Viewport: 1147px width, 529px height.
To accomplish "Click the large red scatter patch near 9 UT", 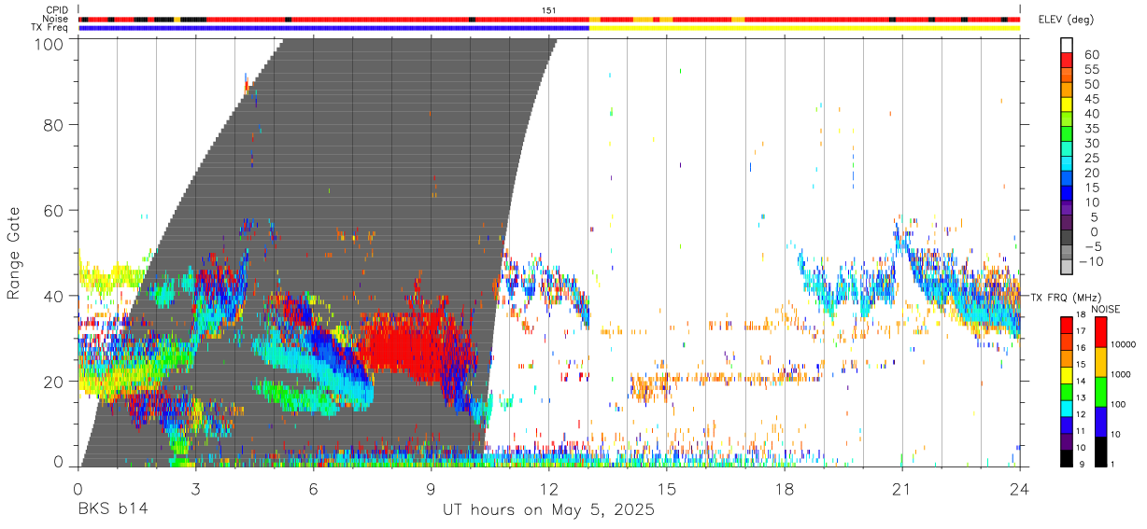I will tap(411, 347).
